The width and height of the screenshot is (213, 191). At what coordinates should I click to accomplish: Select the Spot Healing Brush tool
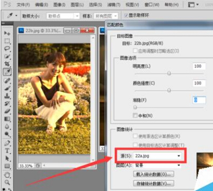[7, 80]
